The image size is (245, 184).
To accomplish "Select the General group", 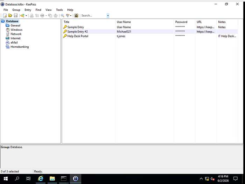I will click(x=15, y=25).
